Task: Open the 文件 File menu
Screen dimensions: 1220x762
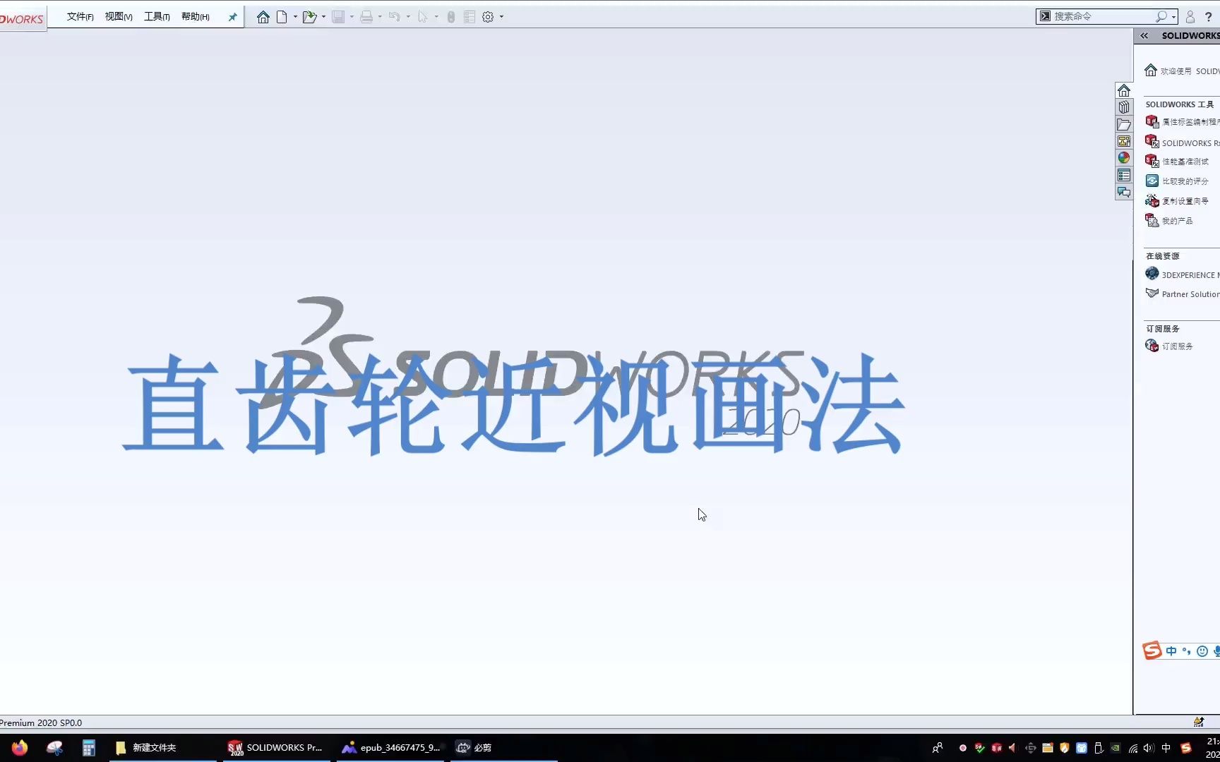Action: 78,16
